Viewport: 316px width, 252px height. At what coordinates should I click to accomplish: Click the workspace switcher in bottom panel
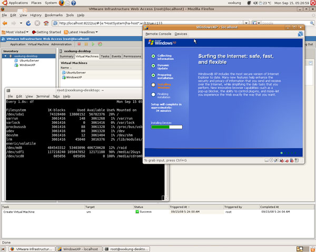[x=303, y=249]
